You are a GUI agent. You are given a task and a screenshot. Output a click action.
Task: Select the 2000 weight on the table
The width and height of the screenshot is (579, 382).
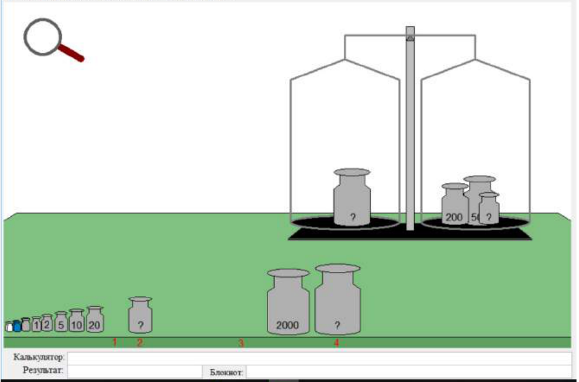(x=288, y=302)
